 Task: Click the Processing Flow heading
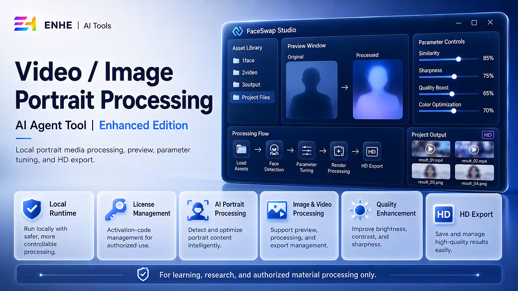250,134
